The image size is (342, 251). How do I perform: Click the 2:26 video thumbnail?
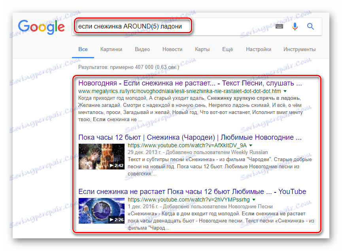click(x=102, y=211)
